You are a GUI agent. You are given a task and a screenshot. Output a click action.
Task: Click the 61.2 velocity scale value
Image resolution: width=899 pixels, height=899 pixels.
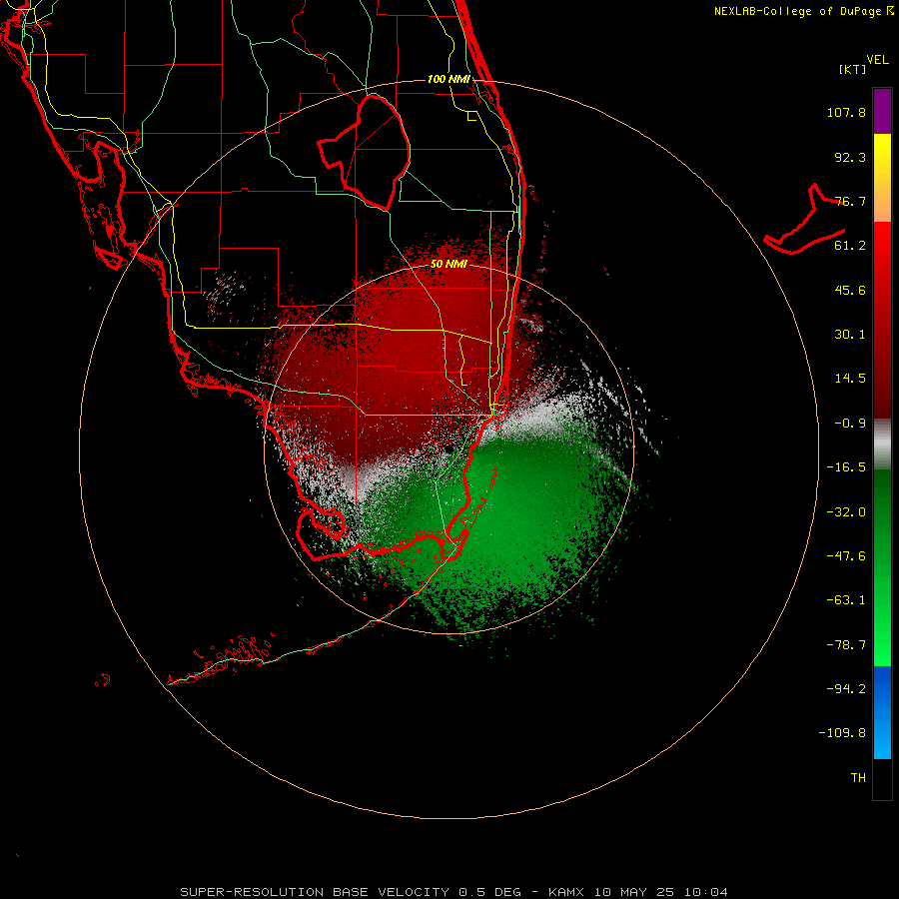850,246
